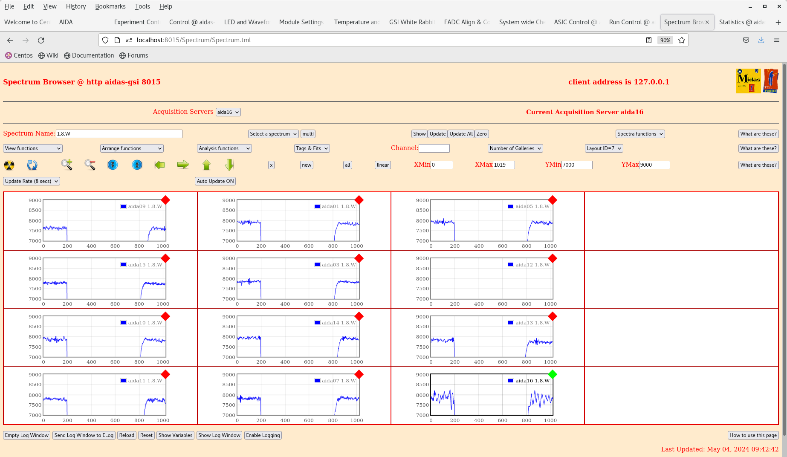Click the Enable Logging button
This screenshot has width=787, height=457.
pos(263,435)
